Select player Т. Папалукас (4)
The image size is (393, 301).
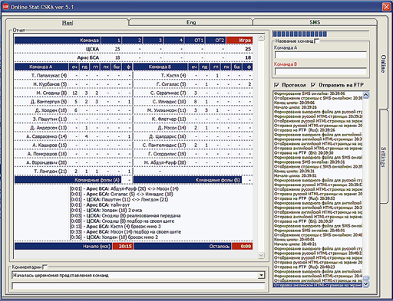(x=49, y=76)
